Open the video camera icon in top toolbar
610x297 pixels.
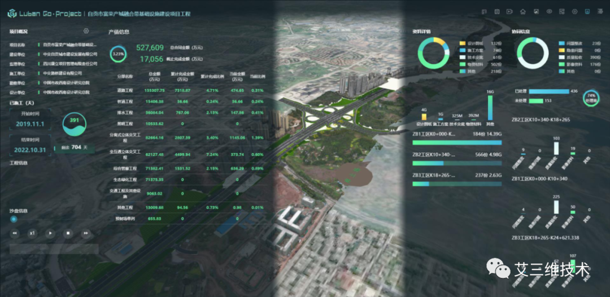coord(509,11)
